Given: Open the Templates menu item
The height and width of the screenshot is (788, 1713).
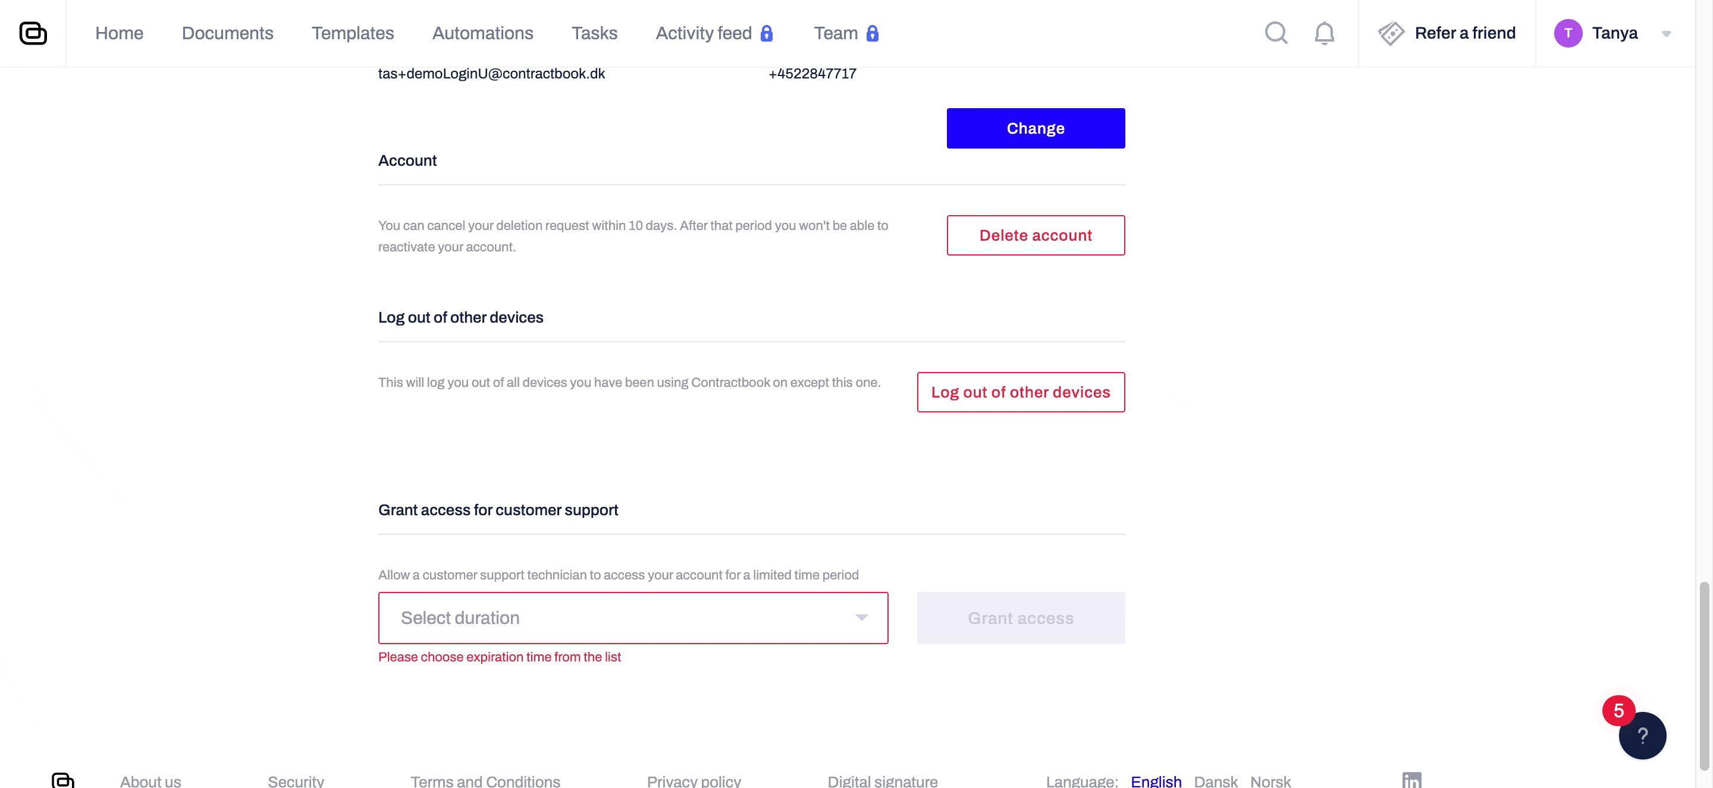Looking at the screenshot, I should (353, 33).
